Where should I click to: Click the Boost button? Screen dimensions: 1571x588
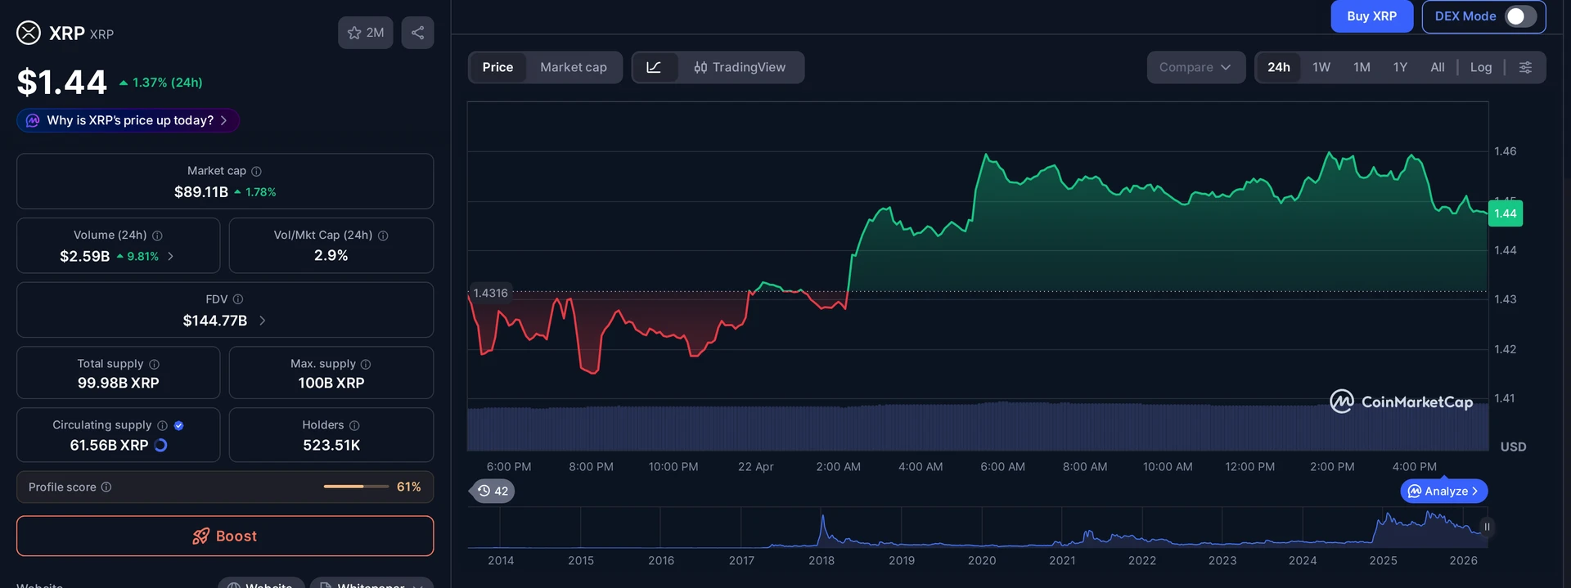(x=225, y=536)
